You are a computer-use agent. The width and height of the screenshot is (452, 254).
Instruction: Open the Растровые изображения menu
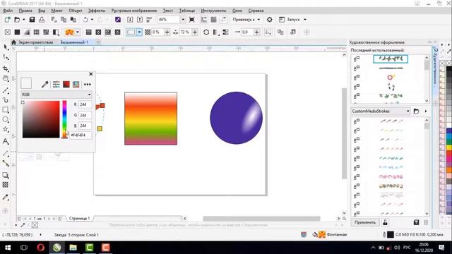click(134, 11)
